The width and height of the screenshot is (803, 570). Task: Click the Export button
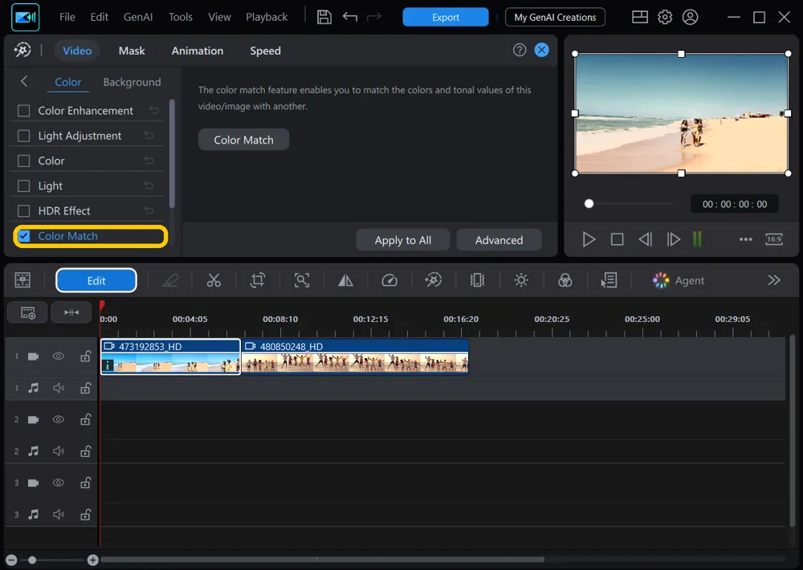coord(446,17)
